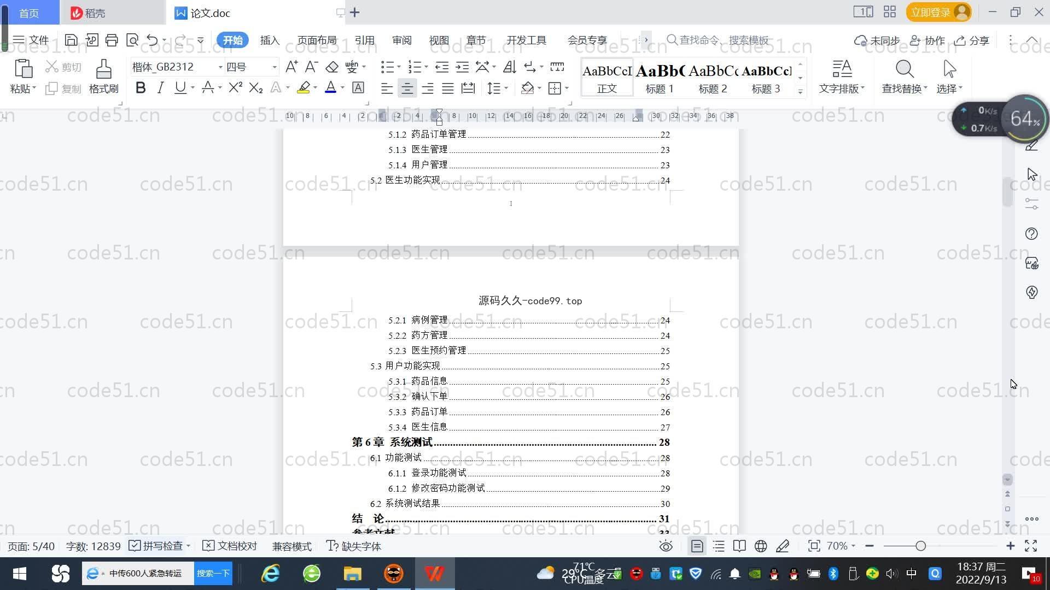Click Document Proofreading in status bar
Screen dimensions: 1050x590
click(x=230, y=546)
